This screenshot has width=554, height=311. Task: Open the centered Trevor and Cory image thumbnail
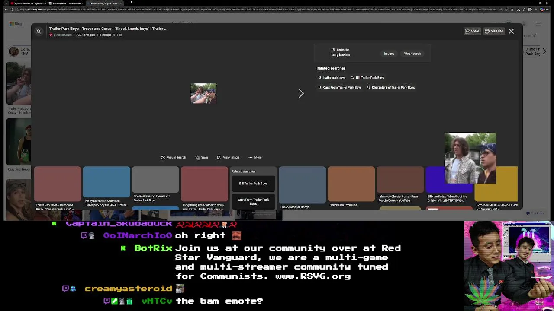click(203, 93)
